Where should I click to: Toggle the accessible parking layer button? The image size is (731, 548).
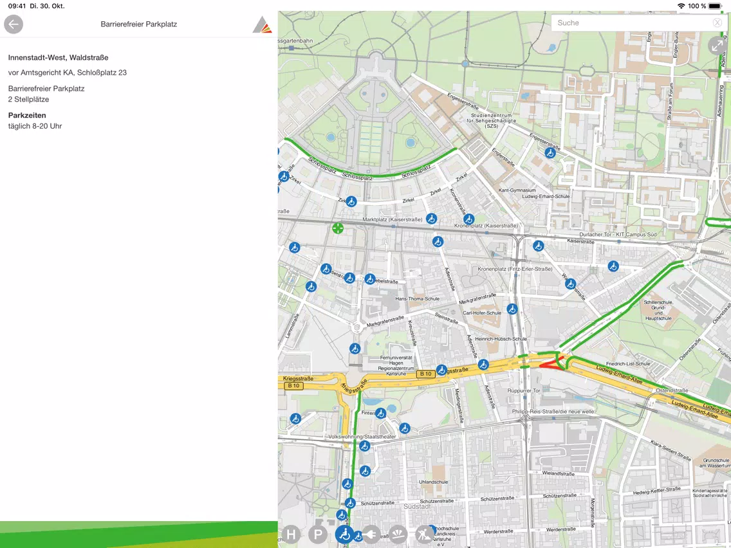(x=345, y=534)
